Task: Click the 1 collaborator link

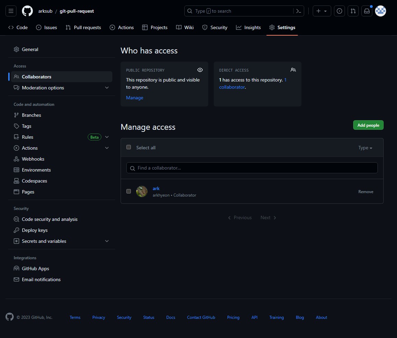Action: point(232,87)
